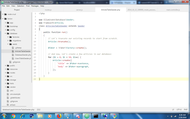
Task: Switch to the main.controller.js tab
Action: click(173, 10)
